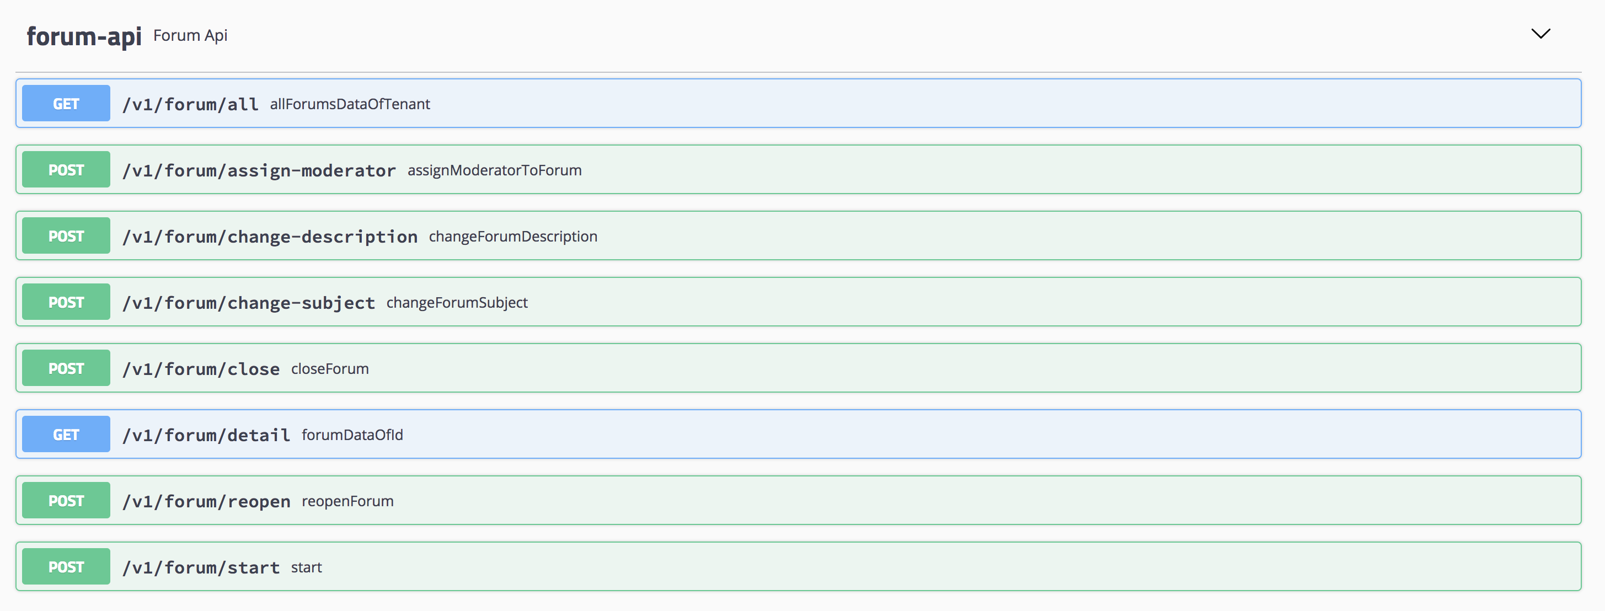Screen dimensions: 1605x611
Task: Open the /v1/forum/detail endpoint path
Action: (x=206, y=435)
